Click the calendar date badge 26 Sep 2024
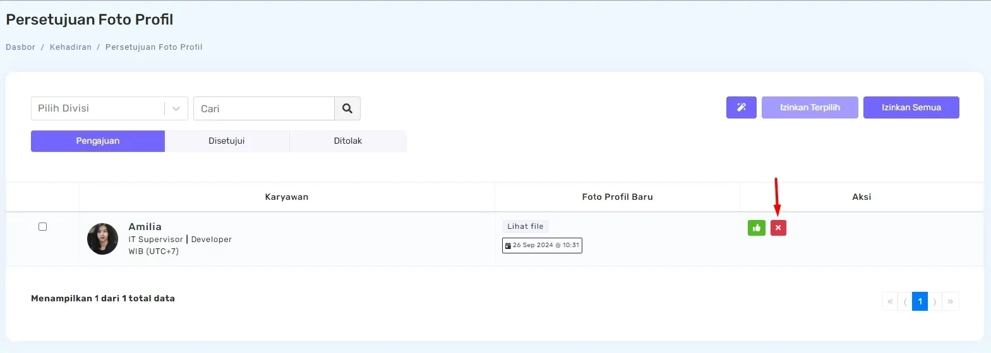 point(542,245)
